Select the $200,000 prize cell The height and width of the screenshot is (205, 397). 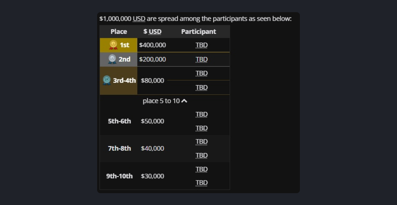tap(152, 60)
